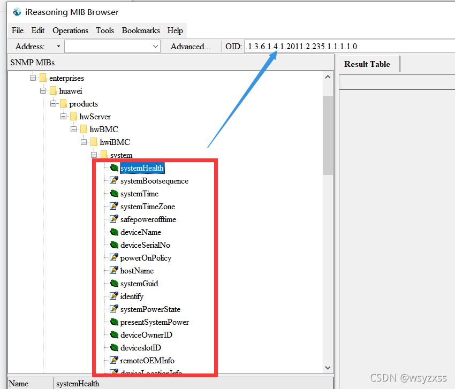This screenshot has height=389, width=455.
Task: Open the File menu
Action: (18, 30)
